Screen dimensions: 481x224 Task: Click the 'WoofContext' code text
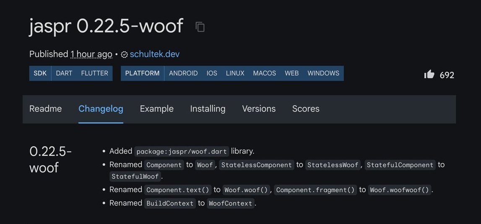point(231,203)
